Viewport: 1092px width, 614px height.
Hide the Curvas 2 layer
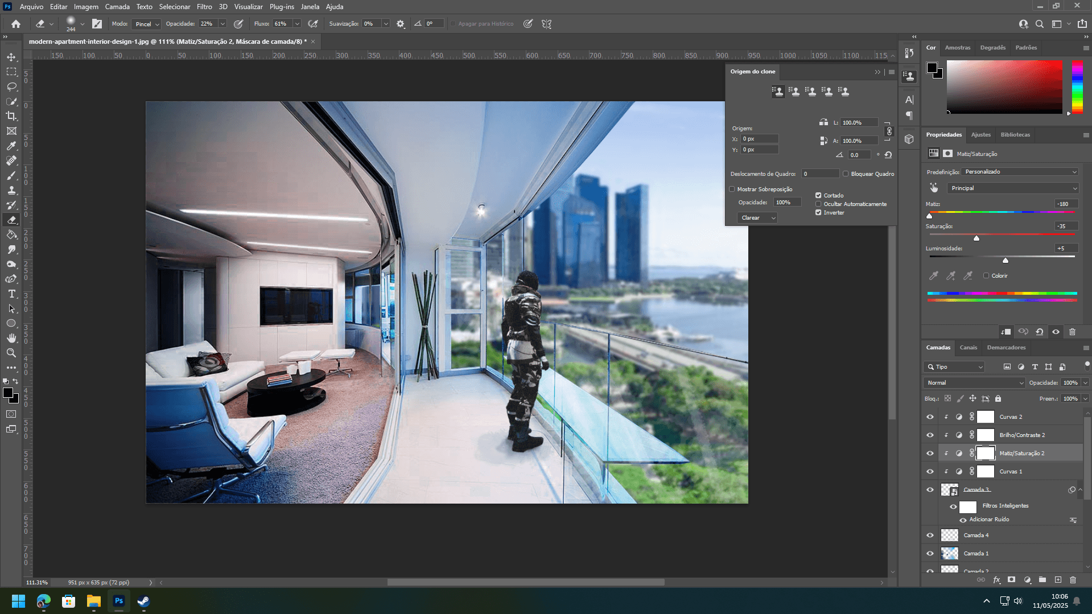(930, 417)
